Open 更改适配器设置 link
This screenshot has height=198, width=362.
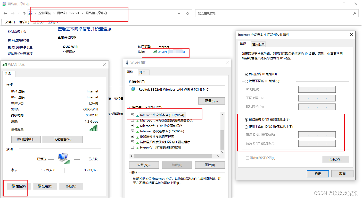[x=19, y=41]
